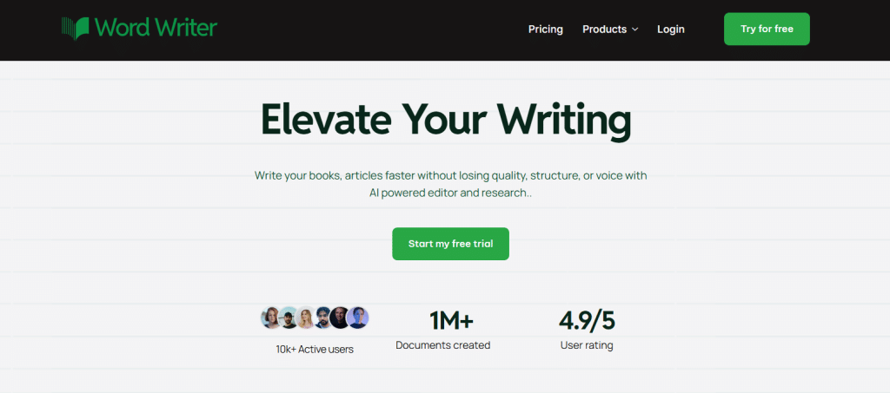Viewport: 890px width, 393px height.
Task: Click the Word Writer brand name
Action: (x=156, y=28)
